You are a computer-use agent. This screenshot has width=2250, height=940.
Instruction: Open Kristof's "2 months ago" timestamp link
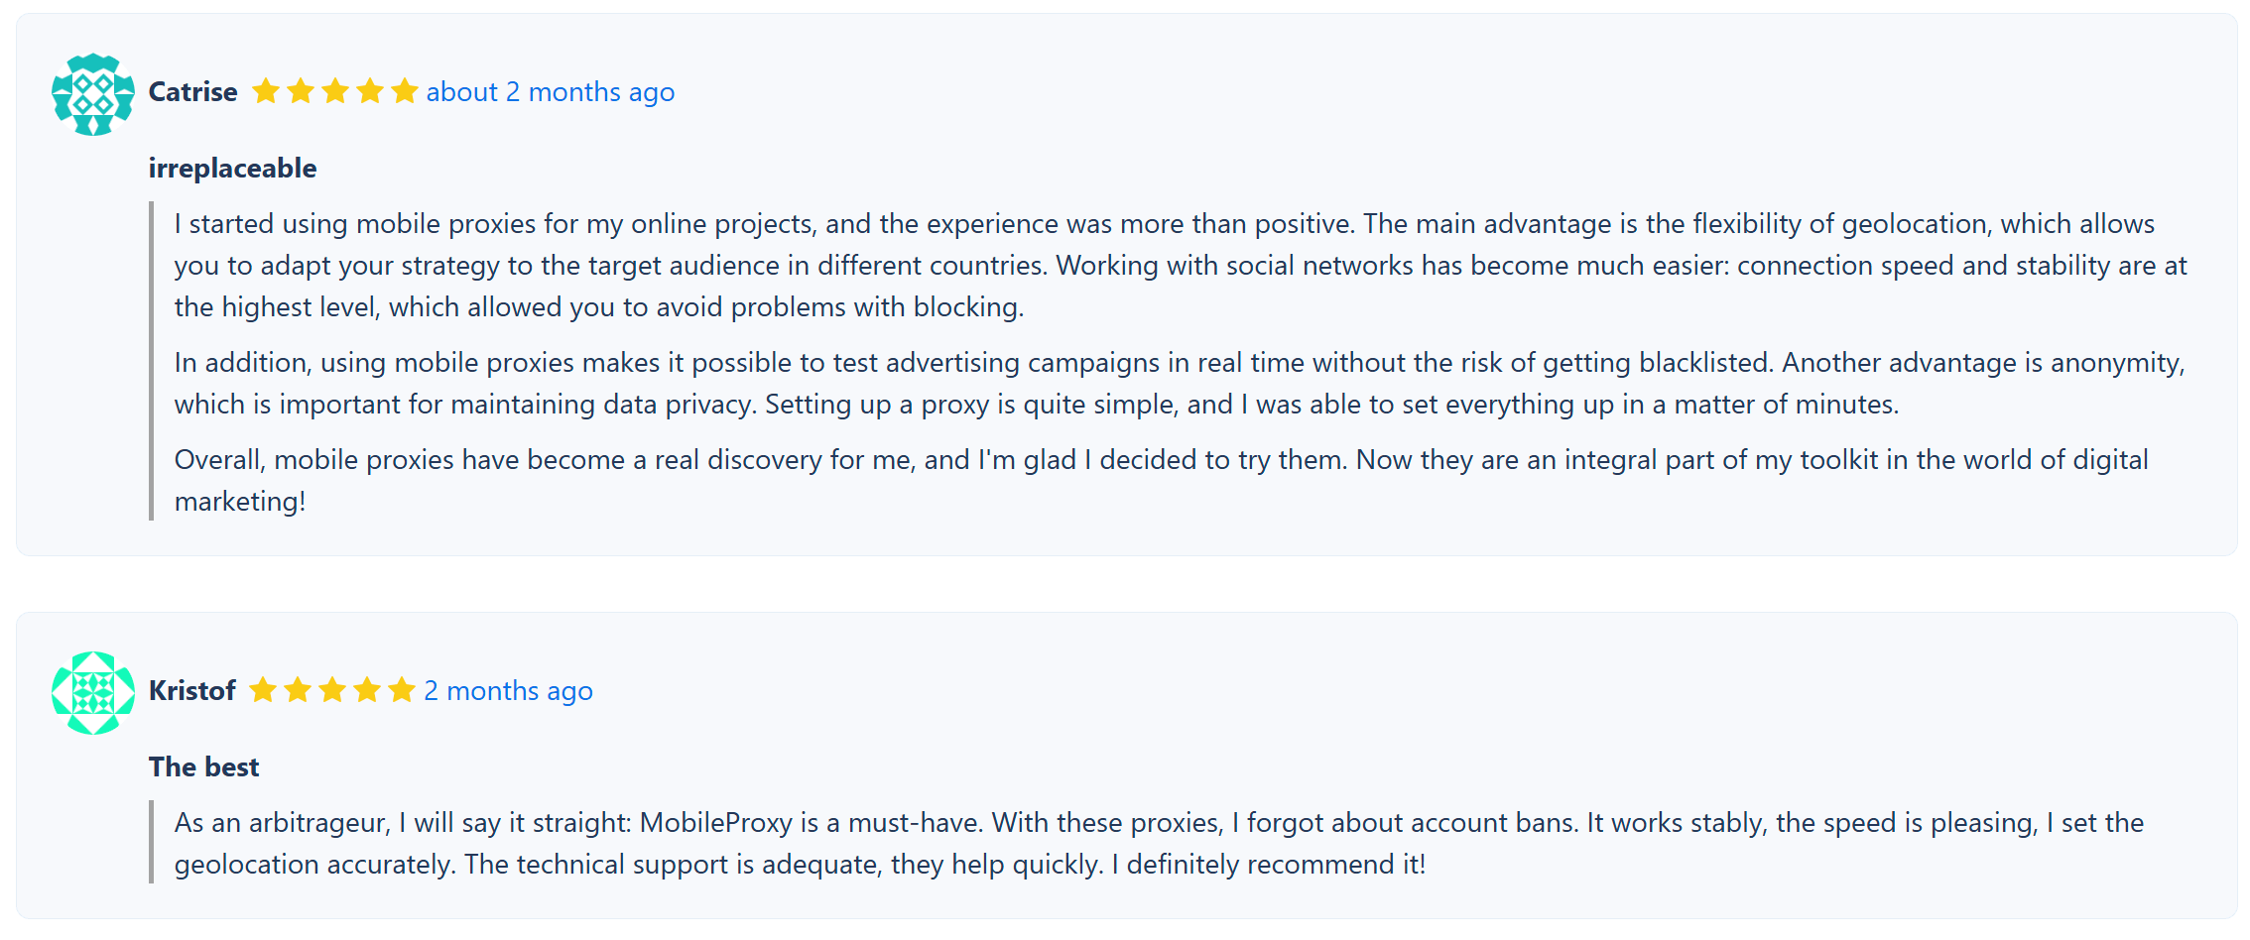[508, 691]
